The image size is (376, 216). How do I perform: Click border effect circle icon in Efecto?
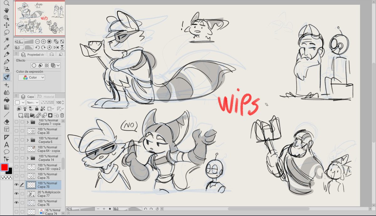pos(34,65)
